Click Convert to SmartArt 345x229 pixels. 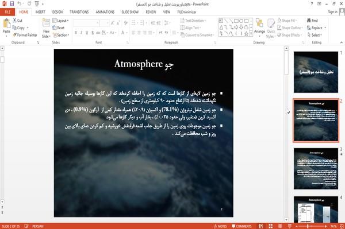click(197, 35)
